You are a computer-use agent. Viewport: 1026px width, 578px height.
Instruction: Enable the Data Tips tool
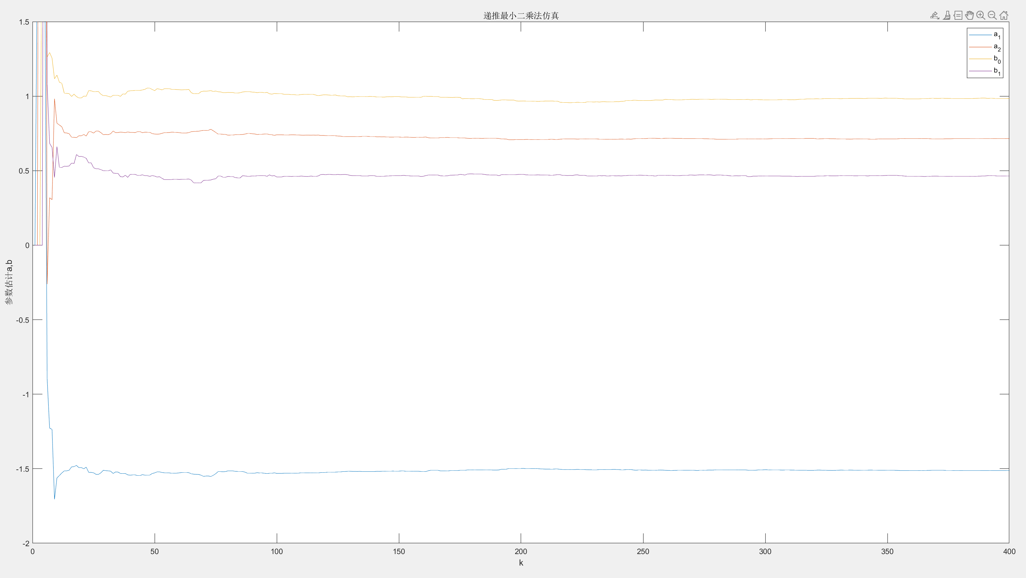click(958, 15)
